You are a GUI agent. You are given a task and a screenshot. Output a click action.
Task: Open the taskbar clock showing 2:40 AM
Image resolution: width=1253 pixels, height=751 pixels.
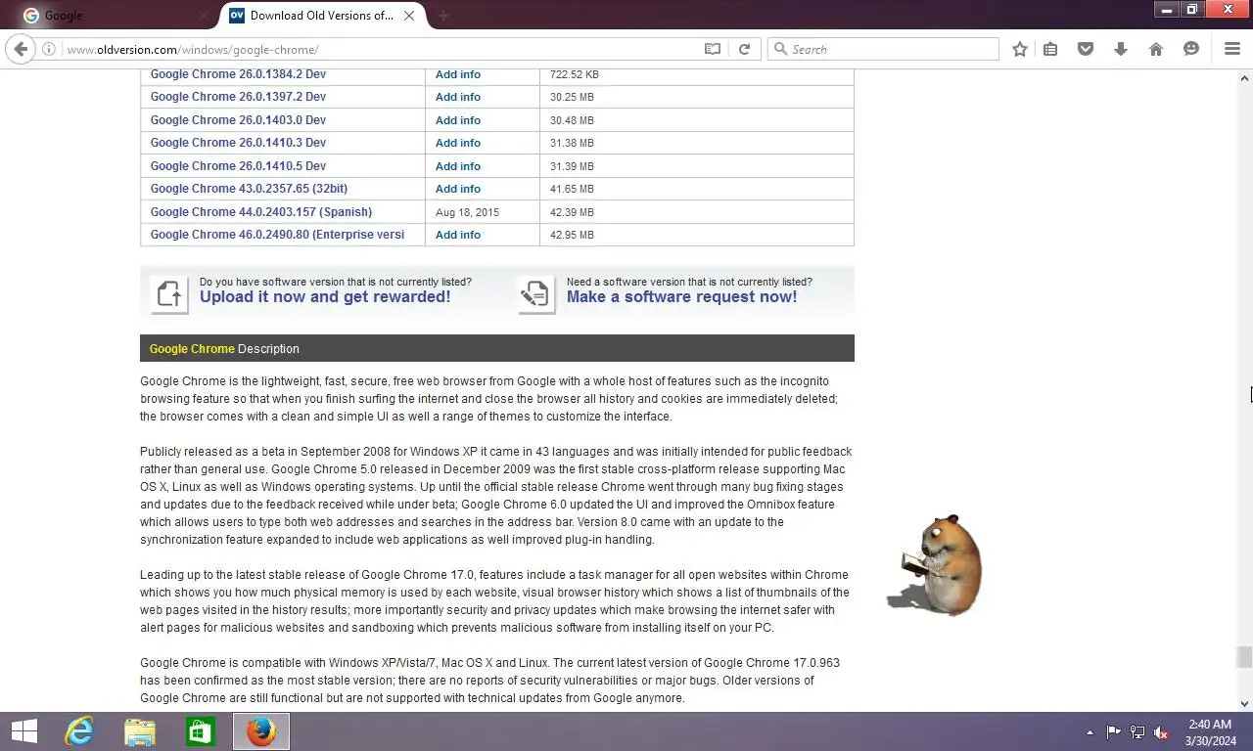(x=1210, y=732)
